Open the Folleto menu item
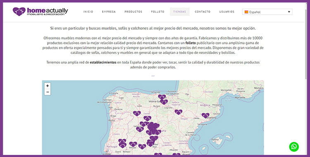 pos(157,12)
